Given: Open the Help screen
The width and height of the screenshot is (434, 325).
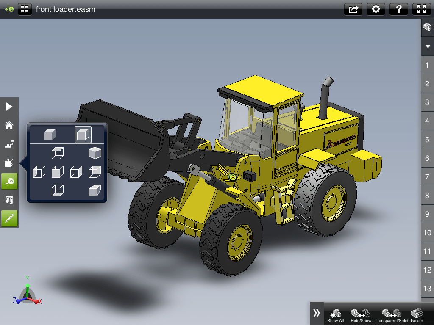Looking at the screenshot, I should [399, 9].
